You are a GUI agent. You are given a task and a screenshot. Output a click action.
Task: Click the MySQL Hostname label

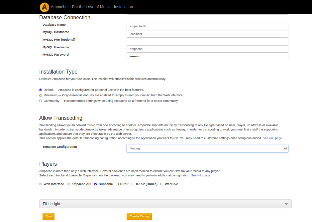click(x=56, y=32)
